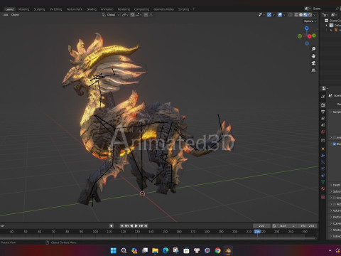Toggle viewport overlays

(x=280, y=15)
